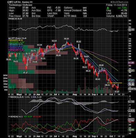Click the Annual Dividend label

pyautogui.click(x=73, y=10)
